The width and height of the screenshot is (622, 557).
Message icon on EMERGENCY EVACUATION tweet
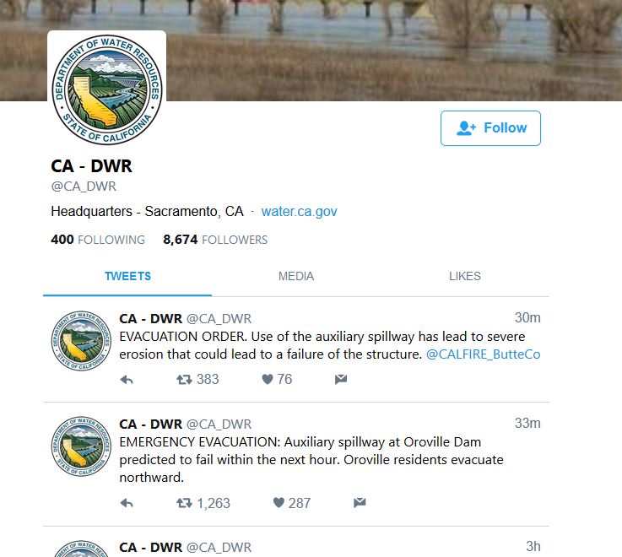[360, 503]
